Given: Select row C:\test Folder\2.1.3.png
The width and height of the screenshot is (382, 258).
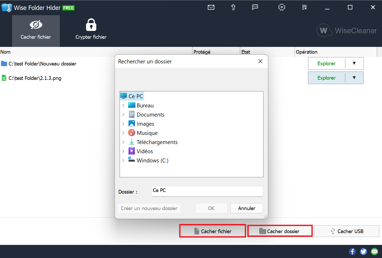Looking at the screenshot, I should pyautogui.click(x=35, y=78).
